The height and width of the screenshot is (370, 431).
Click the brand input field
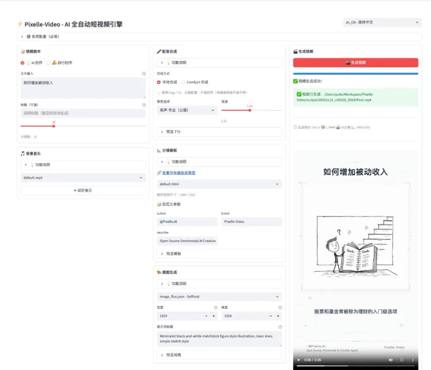(251, 222)
